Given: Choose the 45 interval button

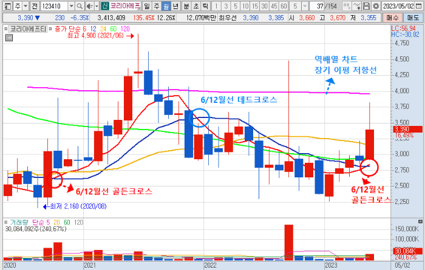Looking at the screenshot, I should pos(274,6).
